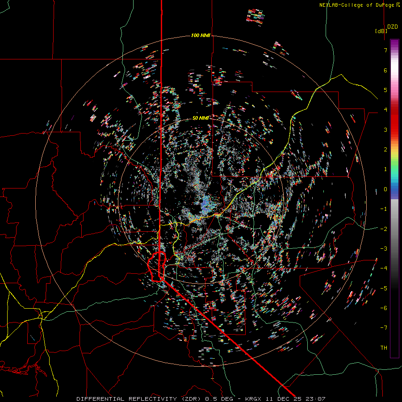Screen dimensions: 402x402
Task: Click the DIFFERENTIAL REFLECTIVITY caption text
Action: click(x=127, y=399)
